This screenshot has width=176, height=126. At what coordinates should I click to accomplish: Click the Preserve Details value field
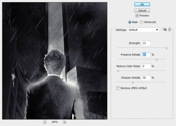[x=146, y=55]
